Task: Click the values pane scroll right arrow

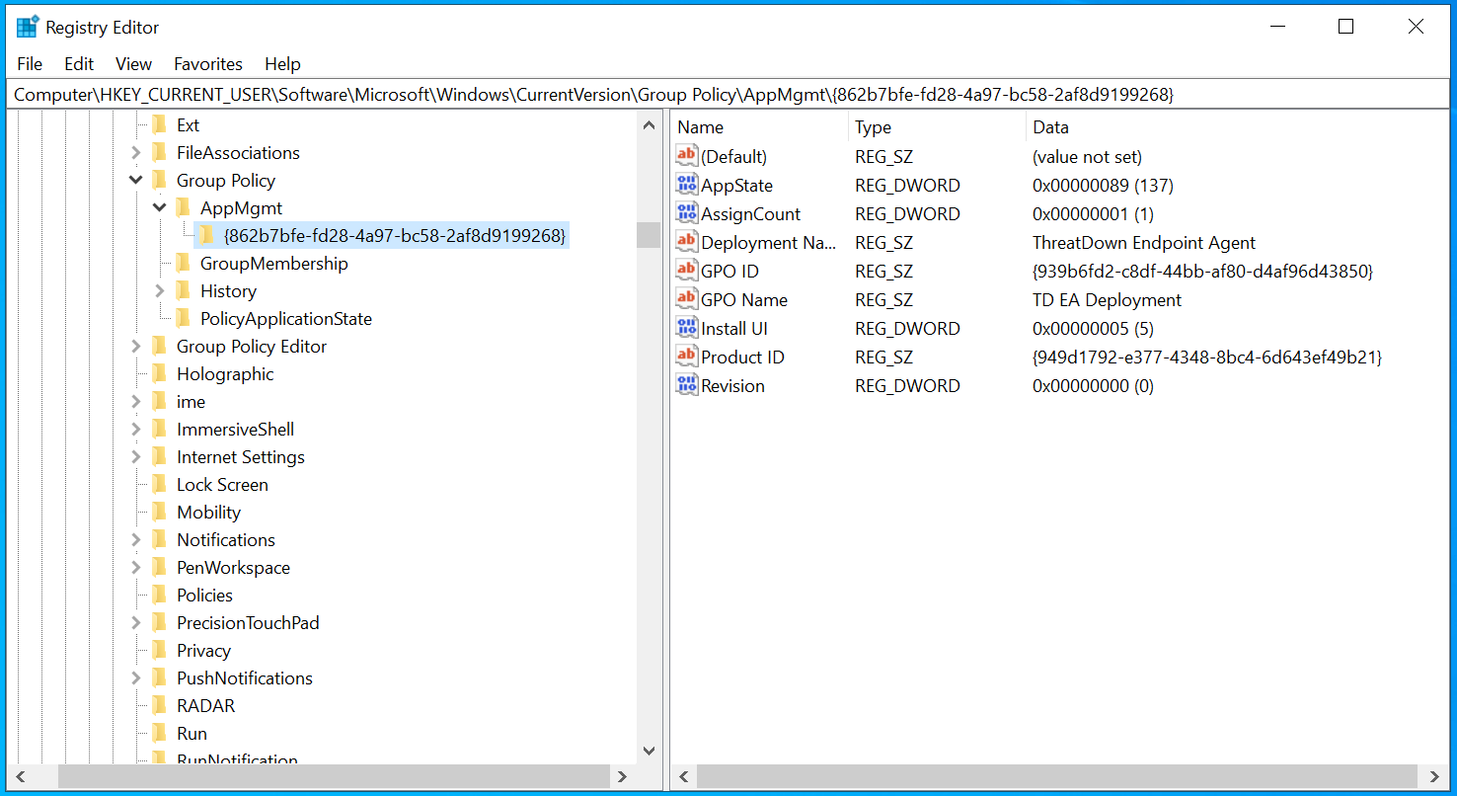Action: (x=1435, y=776)
